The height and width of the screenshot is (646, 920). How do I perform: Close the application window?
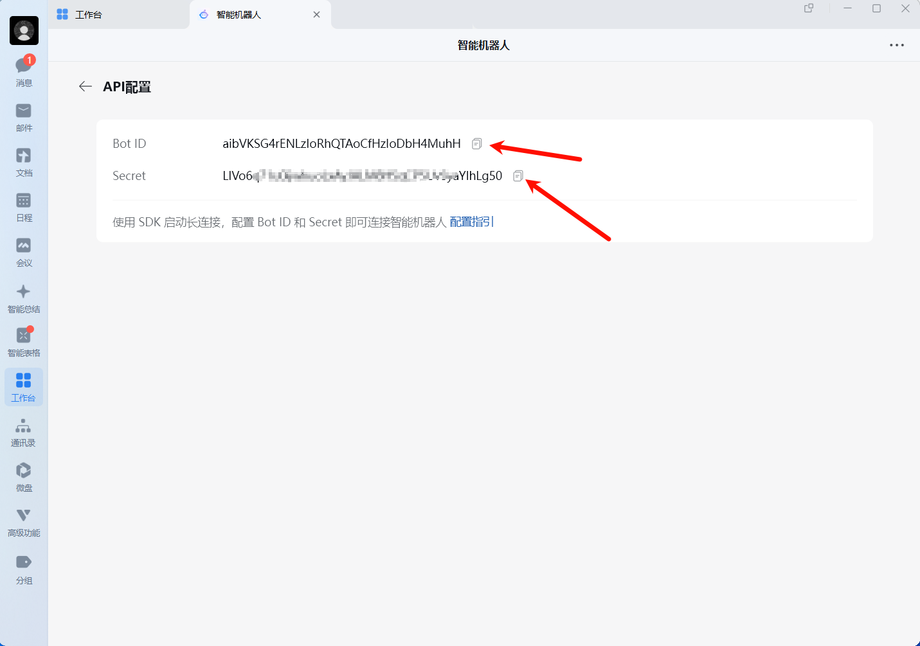coord(905,8)
